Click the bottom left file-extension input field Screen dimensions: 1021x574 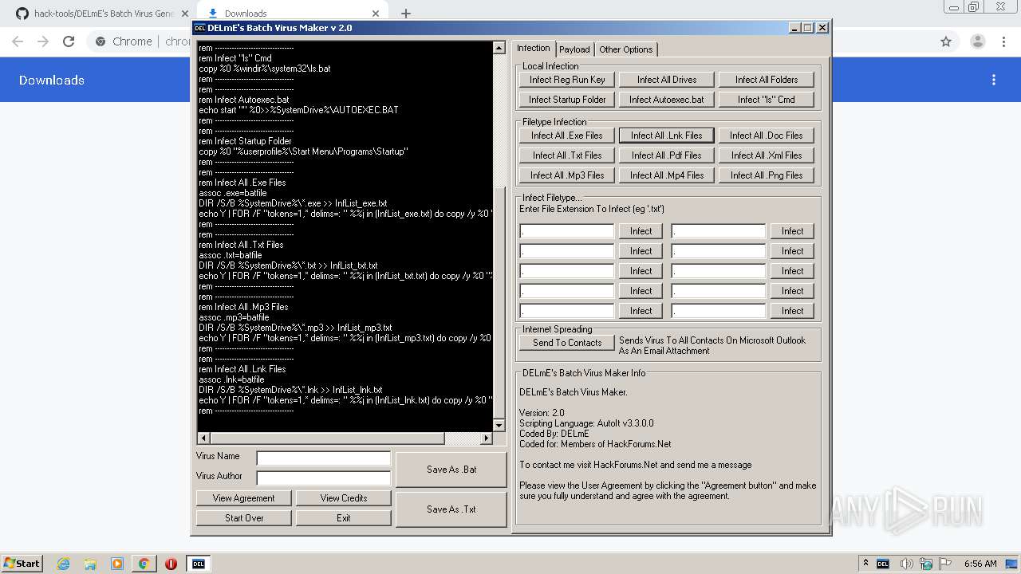(x=567, y=311)
